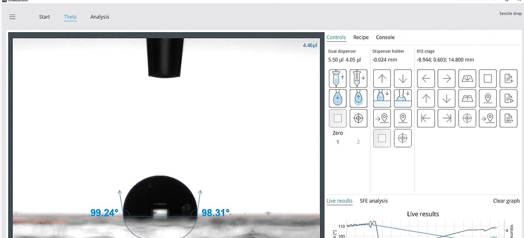Move XYZ-stage backward with up-trapezoid icon
Screen dimensions: 524x238
coord(467,98)
